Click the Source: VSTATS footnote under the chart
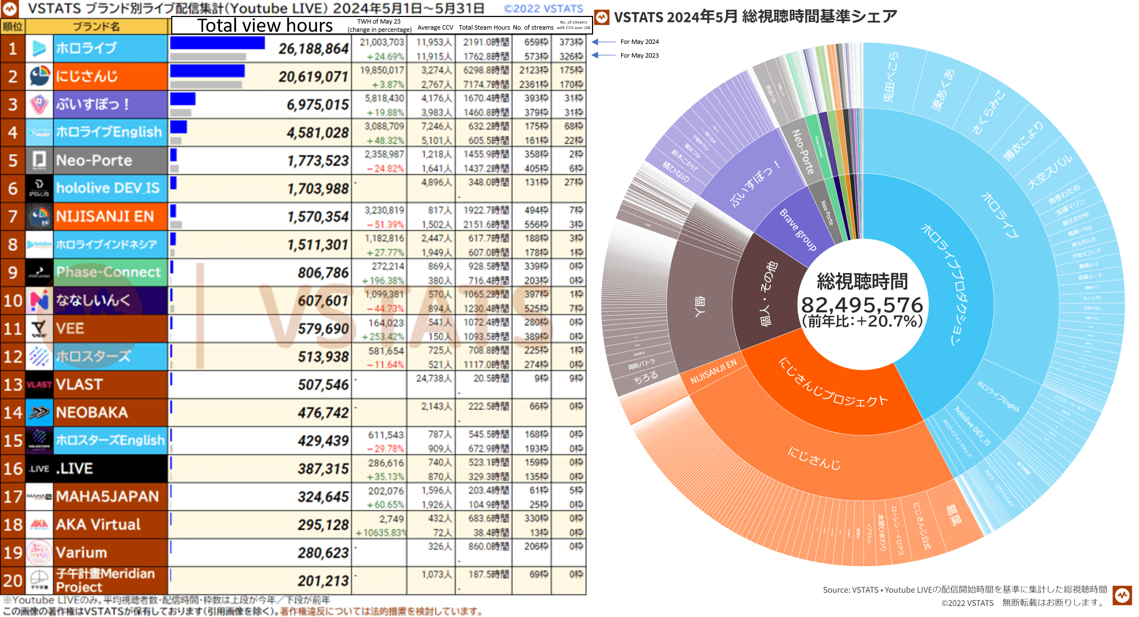Viewport: 1139px width, 617px height. click(965, 590)
